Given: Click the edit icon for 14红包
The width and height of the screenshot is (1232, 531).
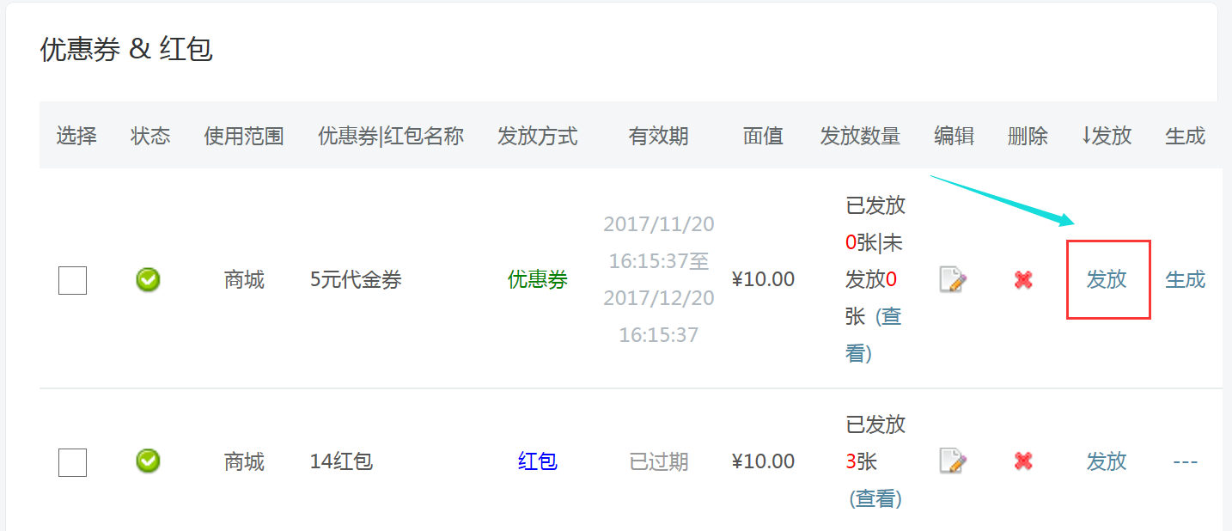Looking at the screenshot, I should click(953, 461).
